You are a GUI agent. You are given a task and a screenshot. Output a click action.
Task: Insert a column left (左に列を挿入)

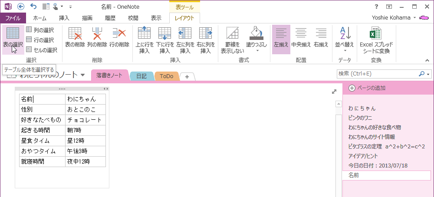(185, 40)
